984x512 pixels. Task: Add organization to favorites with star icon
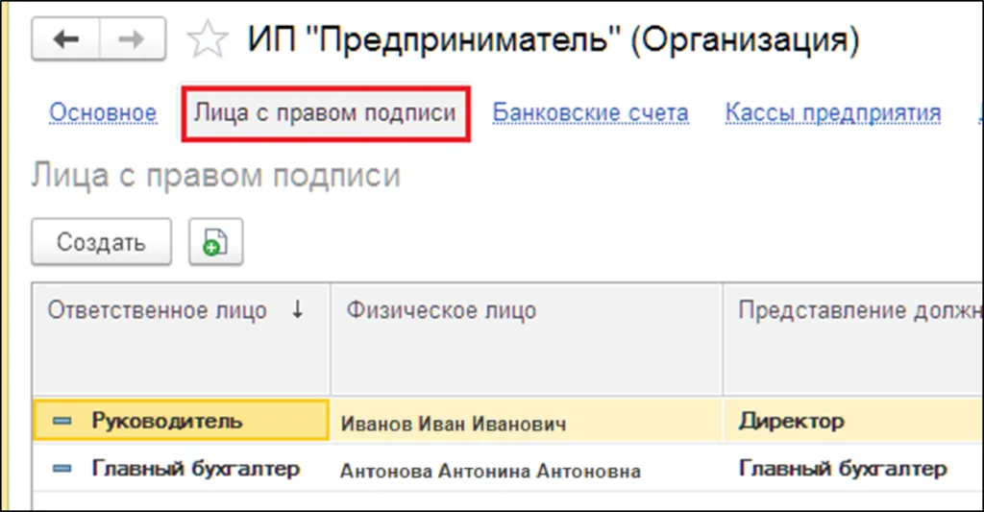[207, 41]
